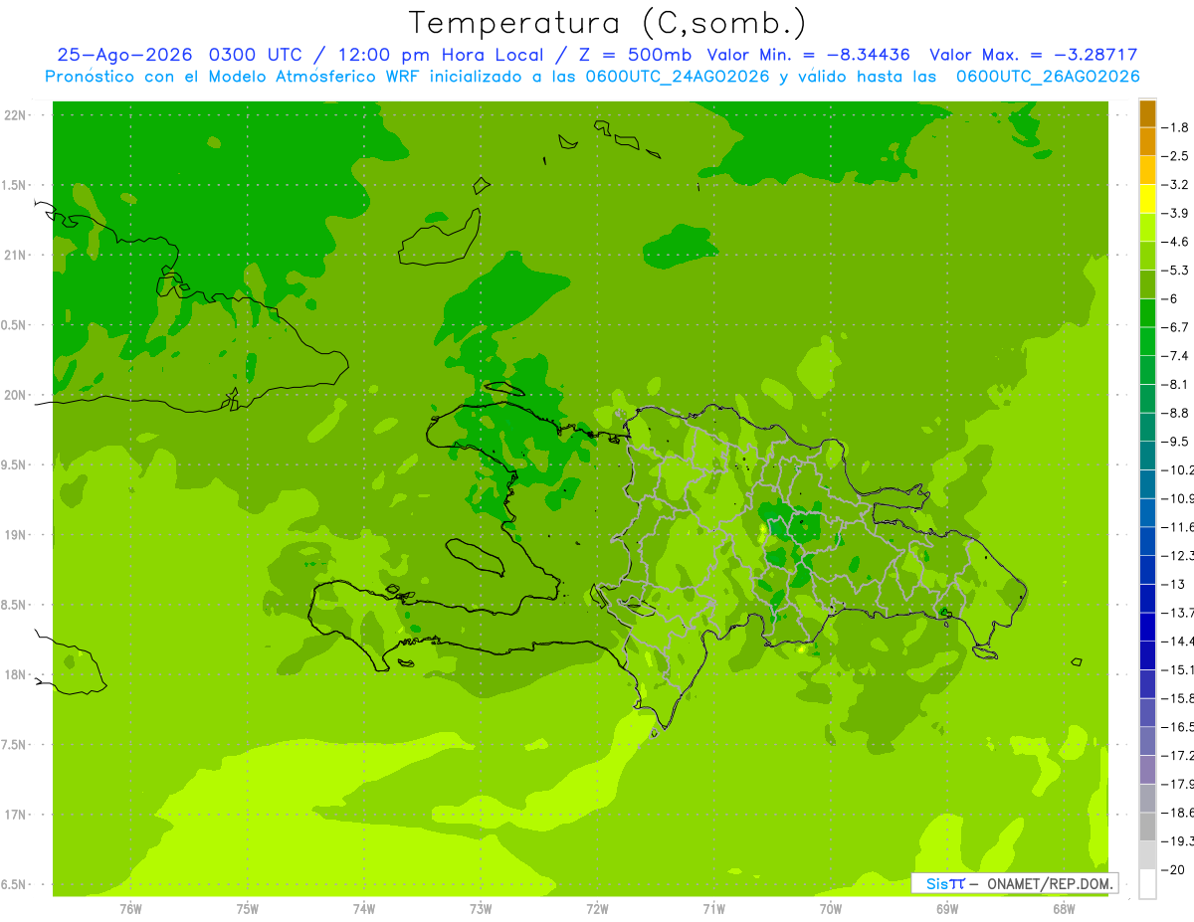1194x922 pixels.
Task: Select the date text "25-Ago-2026"
Action: pyautogui.click(x=124, y=55)
